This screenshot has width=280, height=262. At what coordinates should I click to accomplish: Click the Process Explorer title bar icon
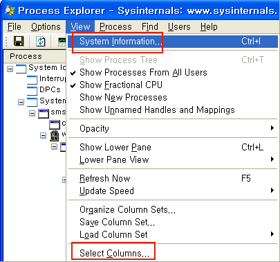click(x=10, y=10)
